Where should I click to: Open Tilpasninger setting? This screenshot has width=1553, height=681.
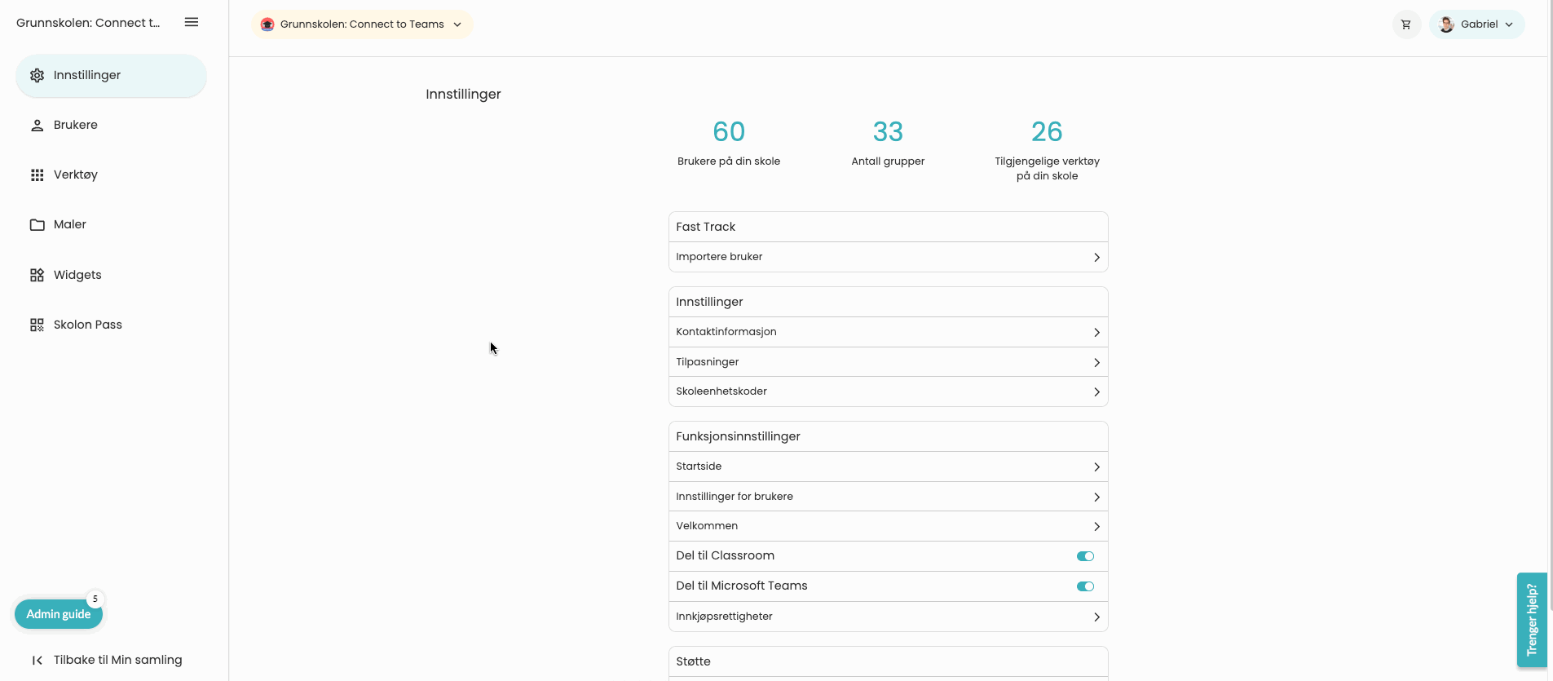(888, 362)
